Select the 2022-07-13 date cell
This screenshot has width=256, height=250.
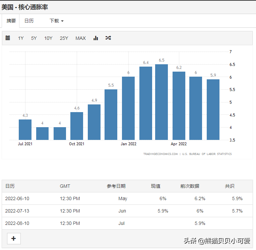pyautogui.click(x=17, y=211)
